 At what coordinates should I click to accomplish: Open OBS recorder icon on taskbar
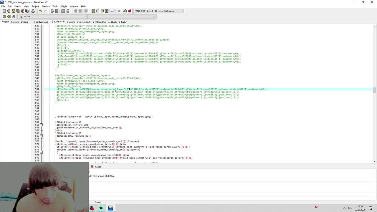[x=92, y=208]
